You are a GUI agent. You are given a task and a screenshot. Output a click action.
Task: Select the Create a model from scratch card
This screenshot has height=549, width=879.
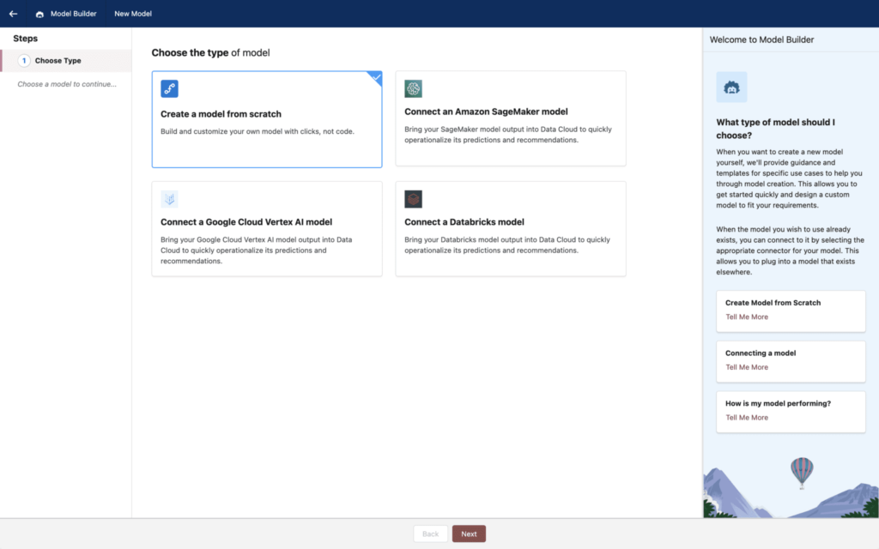(x=267, y=119)
